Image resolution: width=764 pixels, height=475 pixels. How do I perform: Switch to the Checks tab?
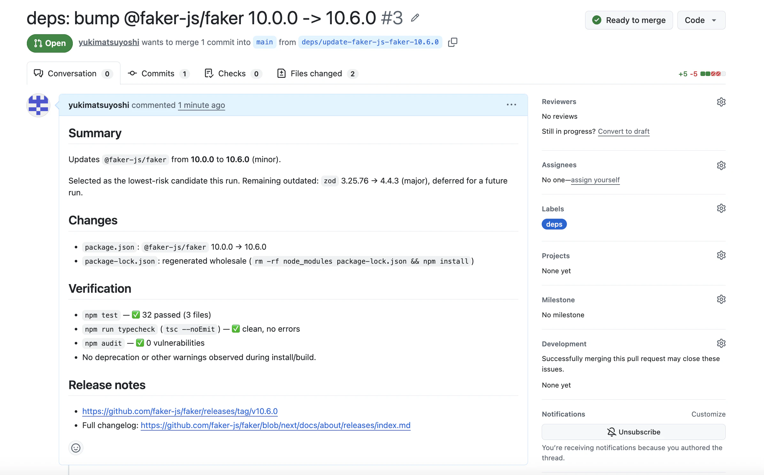tap(233, 73)
